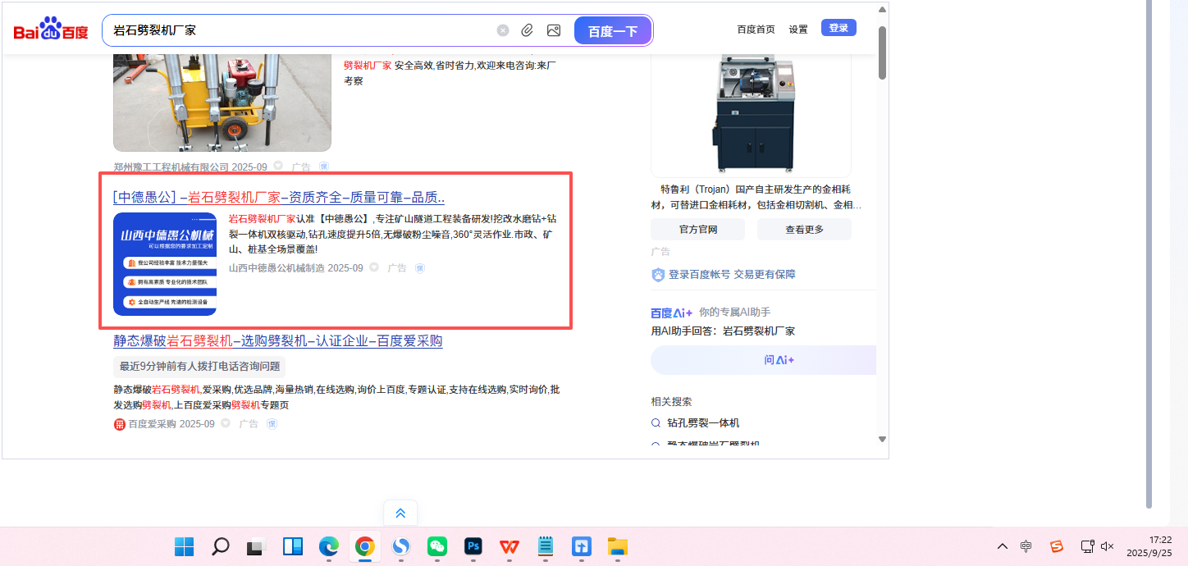The height and width of the screenshot is (566, 1188).
Task: Click Sogou input method tray icon
Action: click(x=1058, y=546)
